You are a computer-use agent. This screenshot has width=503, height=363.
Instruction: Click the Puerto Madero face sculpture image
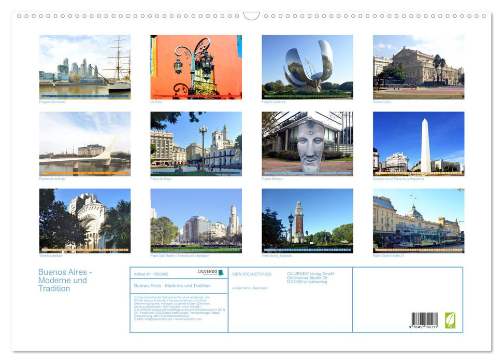pyautogui.click(x=307, y=143)
